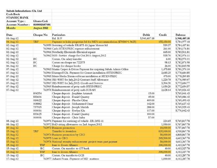Screen dimensions: 217x168
Task: Click cheque deposit Mohammed Umar entry
Action: [x=72, y=104]
